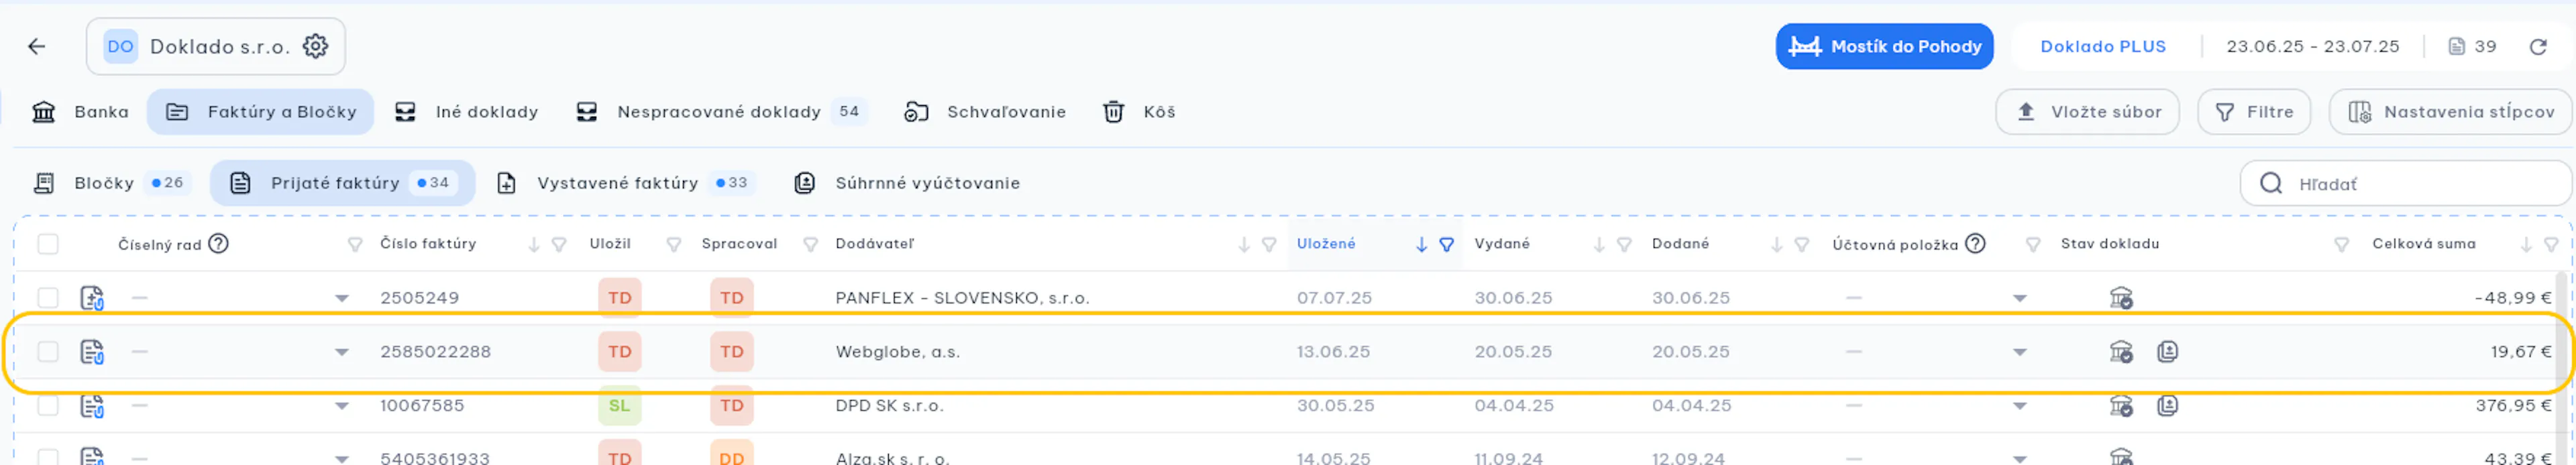Switch to the Banka tab
This screenshot has width=2576, height=465.
[80, 112]
